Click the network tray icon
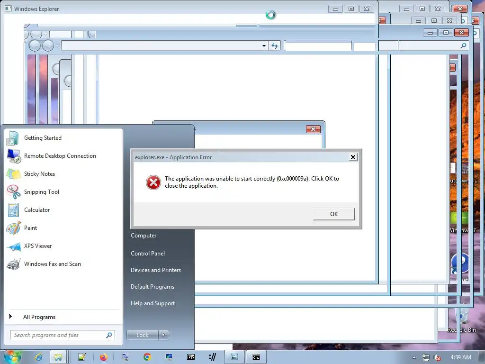485x364 pixels. (x=426, y=357)
